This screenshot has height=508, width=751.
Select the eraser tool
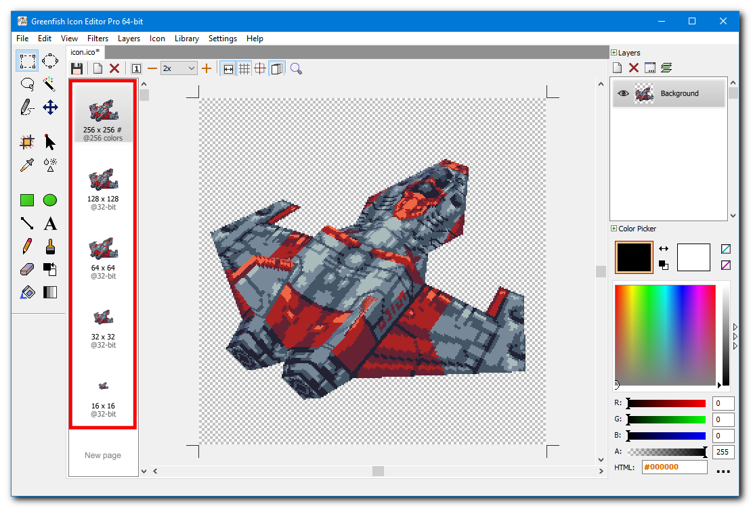(27, 269)
